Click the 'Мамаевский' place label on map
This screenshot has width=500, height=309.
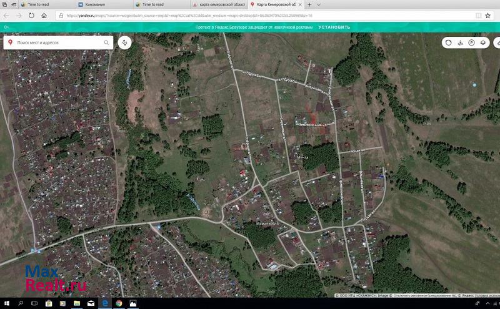pos(266,223)
